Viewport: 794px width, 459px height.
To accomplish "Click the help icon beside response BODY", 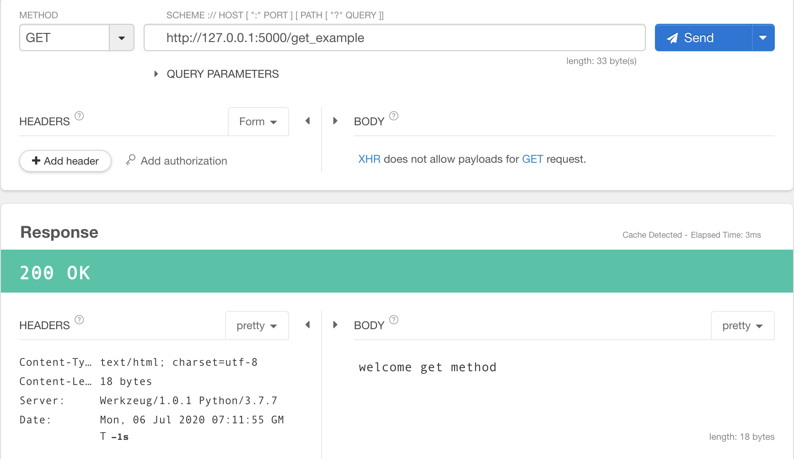I will (394, 320).
